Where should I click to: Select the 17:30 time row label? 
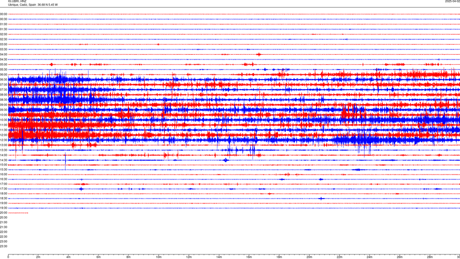tap(3, 189)
